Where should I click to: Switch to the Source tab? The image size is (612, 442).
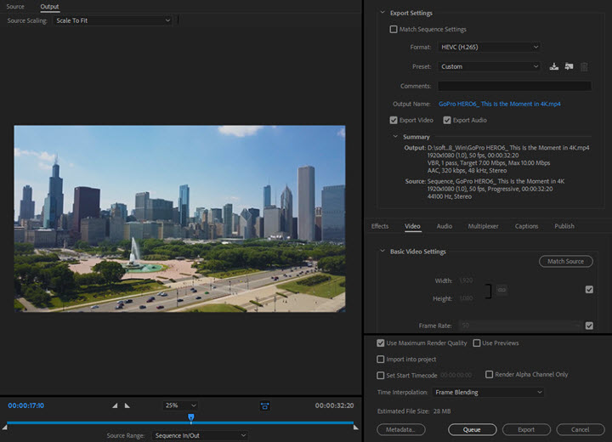pos(15,7)
